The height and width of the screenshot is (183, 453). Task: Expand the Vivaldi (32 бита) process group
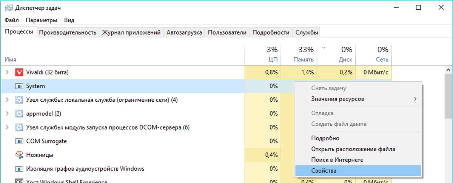click(x=7, y=72)
